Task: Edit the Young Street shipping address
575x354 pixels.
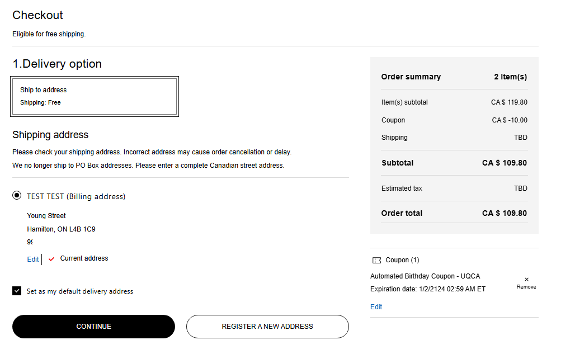Action: 33,259
